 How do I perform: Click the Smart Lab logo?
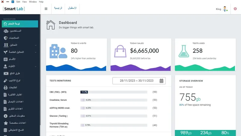tap(14, 9)
